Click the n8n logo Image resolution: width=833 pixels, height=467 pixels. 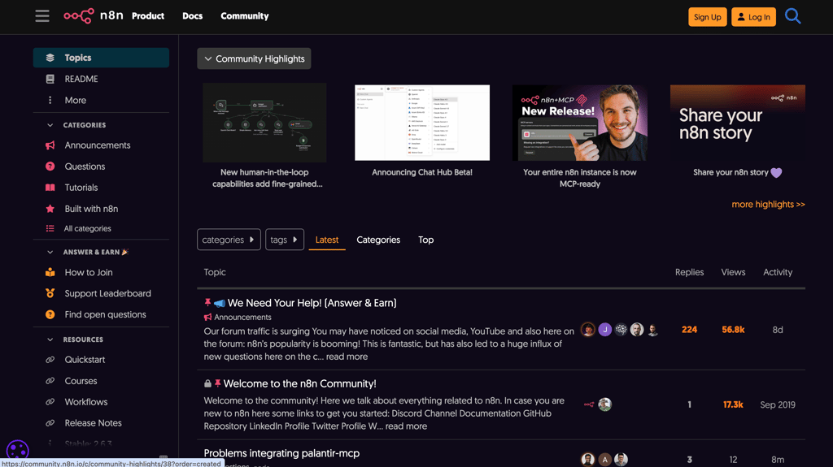point(93,16)
